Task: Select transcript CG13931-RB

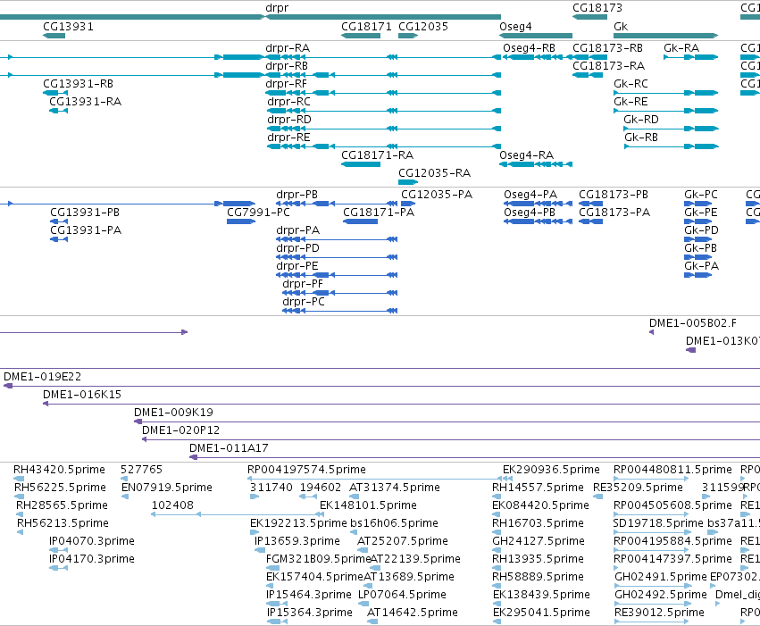Action: (78, 84)
